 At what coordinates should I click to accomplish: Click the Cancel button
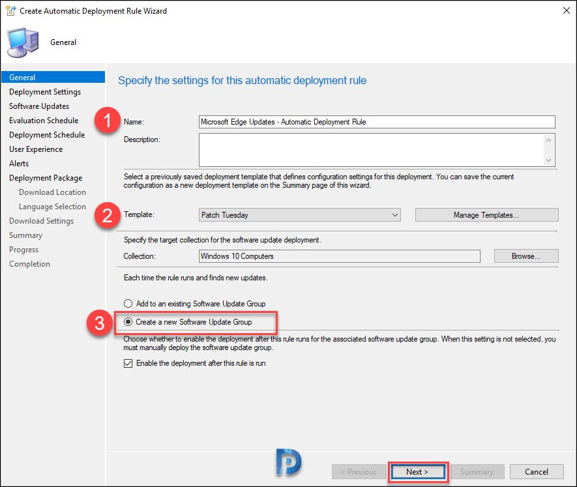coord(536,472)
